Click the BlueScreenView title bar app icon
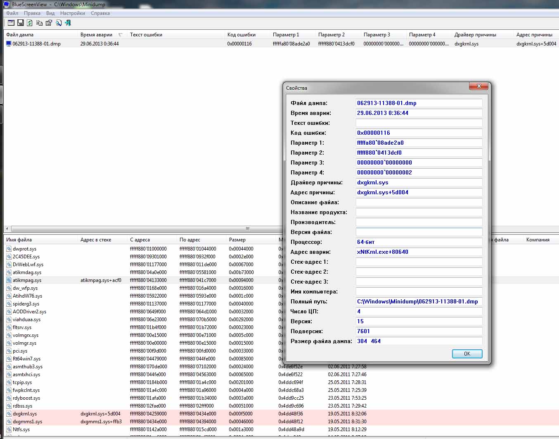Screen dimensions: 559x439 pyautogui.click(x=6, y=5)
